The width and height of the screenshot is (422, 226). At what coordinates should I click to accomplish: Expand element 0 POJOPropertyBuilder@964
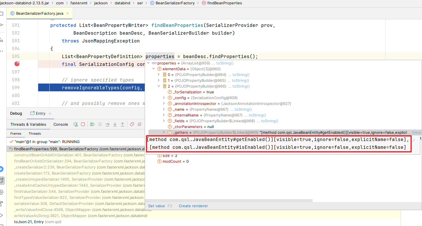pyautogui.click(x=159, y=75)
